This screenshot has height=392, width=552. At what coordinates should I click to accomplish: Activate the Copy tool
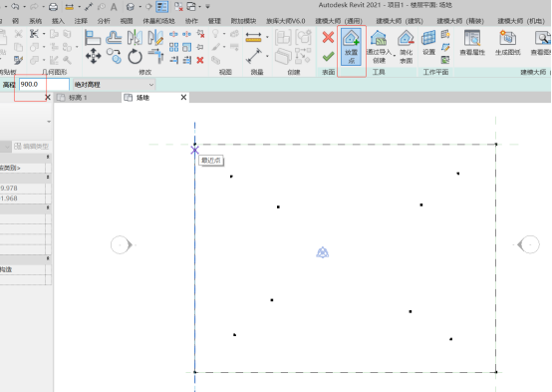point(114,56)
